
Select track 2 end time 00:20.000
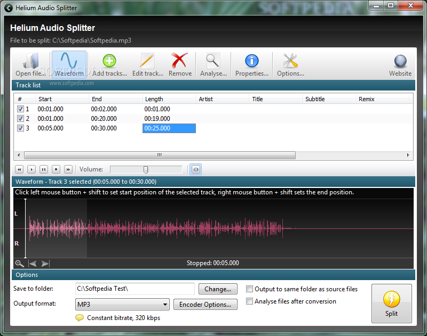coord(104,119)
